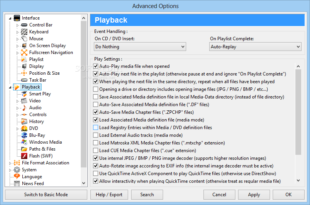Screen dimensions: 310x205
Task: Click the Smart Play graduation cap icon
Action: 24,94
